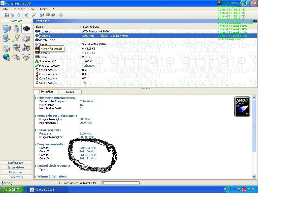294x220 pixels.
Task: Open the voltage and temperature gauge icon
Action: (26, 57)
